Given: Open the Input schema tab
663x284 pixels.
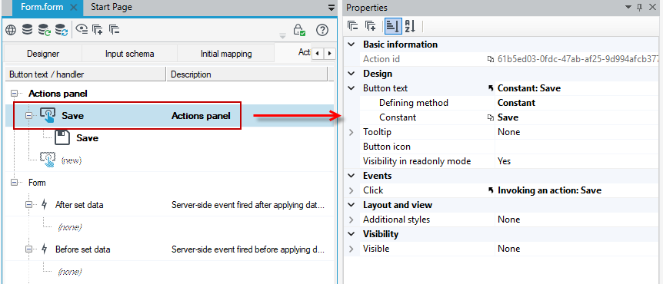Looking at the screenshot, I should coord(129,54).
